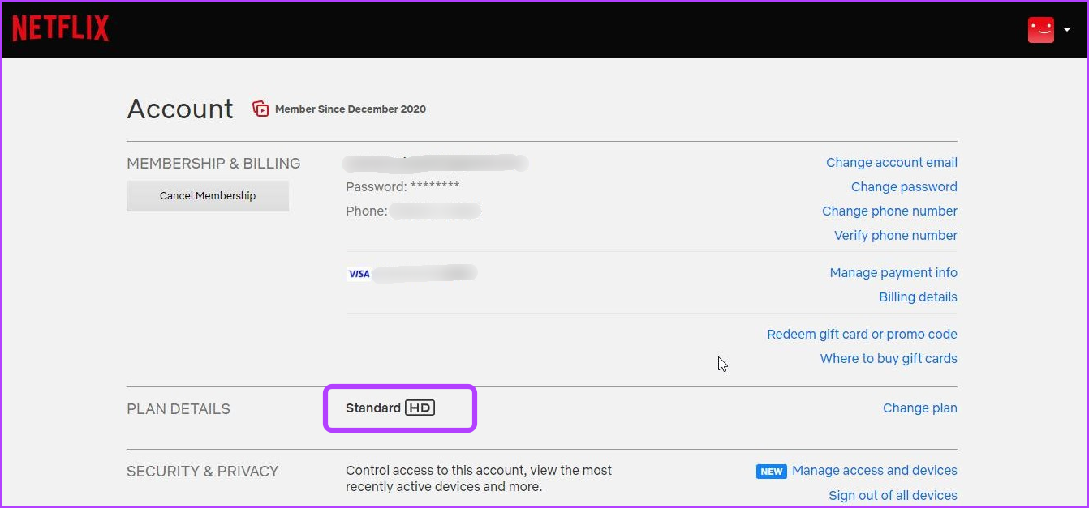Click the Phone: label
The height and width of the screenshot is (508, 1089).
click(x=367, y=211)
